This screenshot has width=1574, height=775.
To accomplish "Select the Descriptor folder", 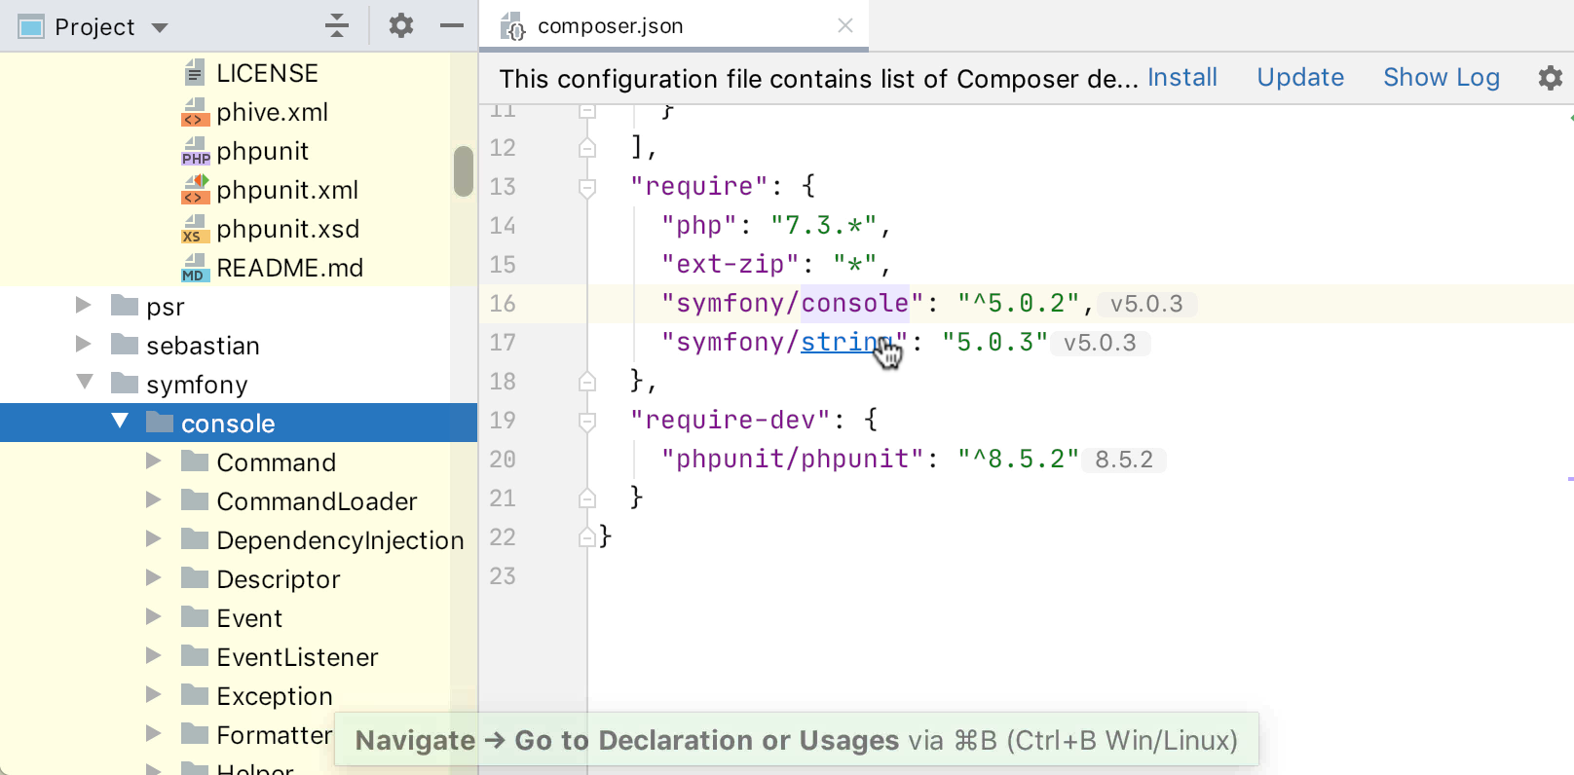I will point(239,579).
